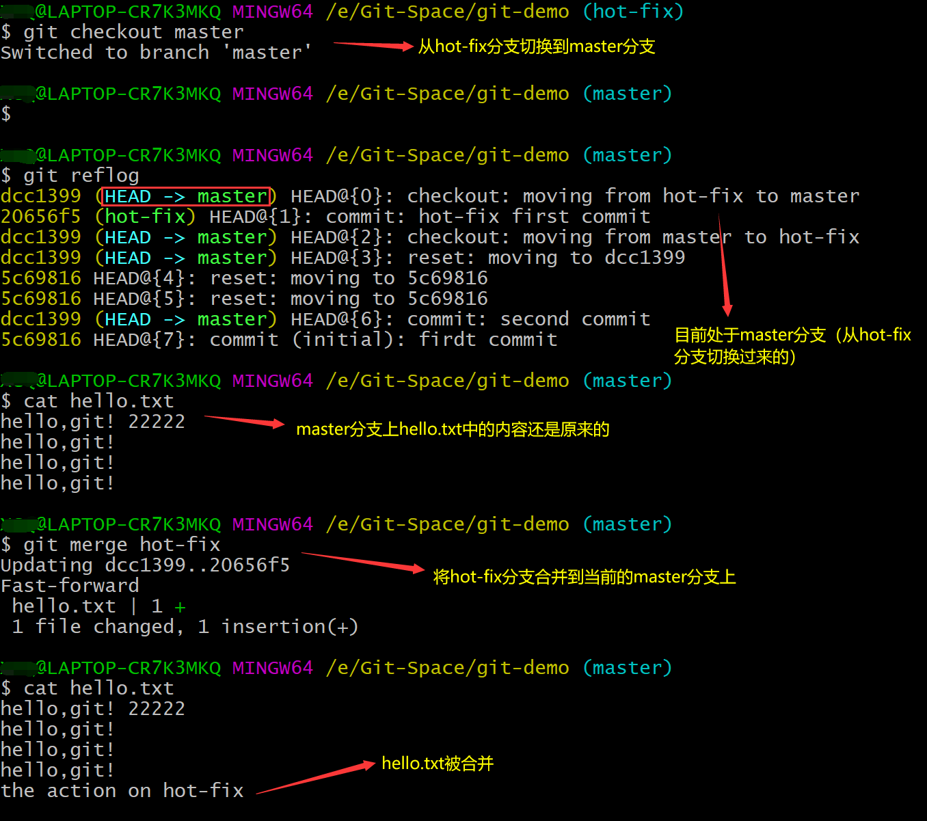Click annotation 'hello.txt被合并'
This screenshot has height=821, width=927.
438,764
